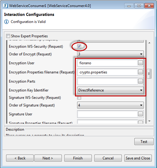Screen dimensions: 157x168
Task: Click the Test button
Action: 144,142
